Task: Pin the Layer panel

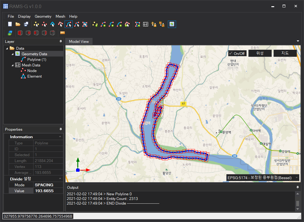Action: (61, 41)
